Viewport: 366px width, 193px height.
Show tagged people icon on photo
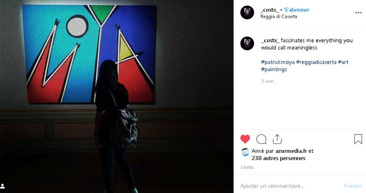(3, 186)
